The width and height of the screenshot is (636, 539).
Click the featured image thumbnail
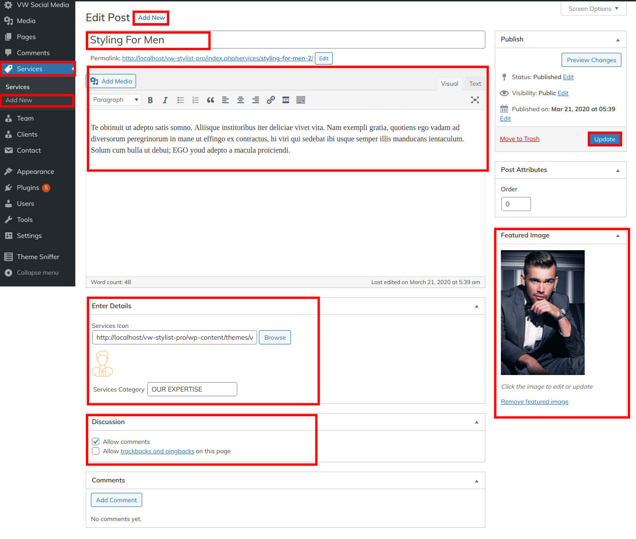pyautogui.click(x=542, y=312)
